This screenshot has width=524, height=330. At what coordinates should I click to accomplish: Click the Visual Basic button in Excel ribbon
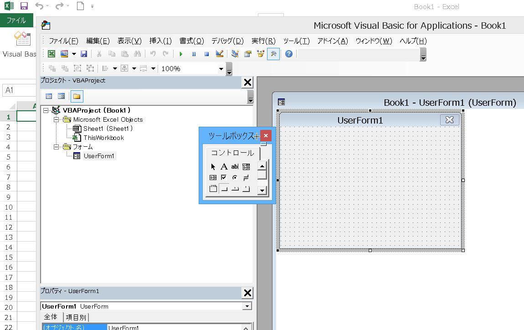point(20,45)
